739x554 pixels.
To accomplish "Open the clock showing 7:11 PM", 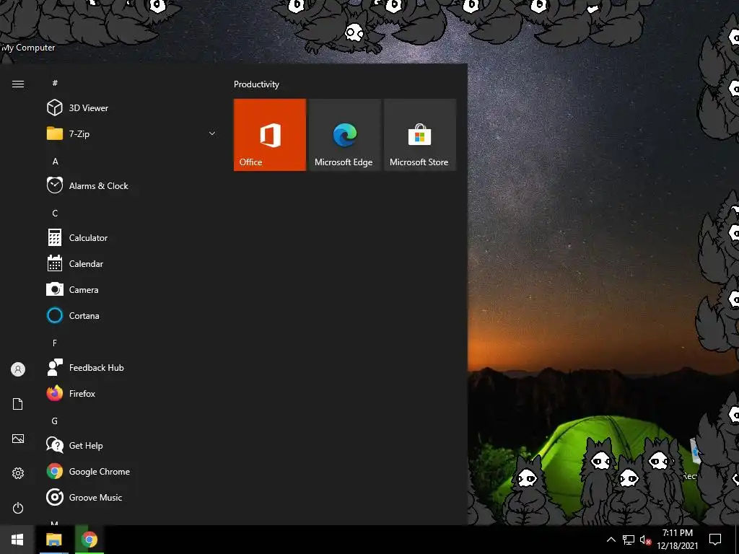I will pos(677,540).
